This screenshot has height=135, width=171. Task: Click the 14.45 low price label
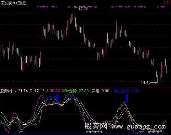click(146, 82)
